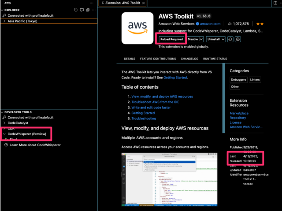Viewport: 282px width, 211px height.
Task: Click the 1,072,876 install count
Action: point(241,24)
